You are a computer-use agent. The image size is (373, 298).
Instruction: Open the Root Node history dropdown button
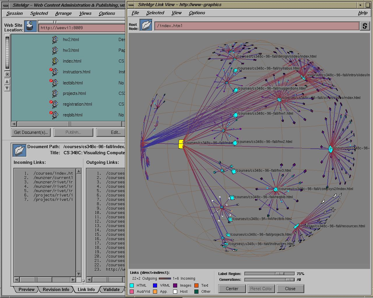364,26
